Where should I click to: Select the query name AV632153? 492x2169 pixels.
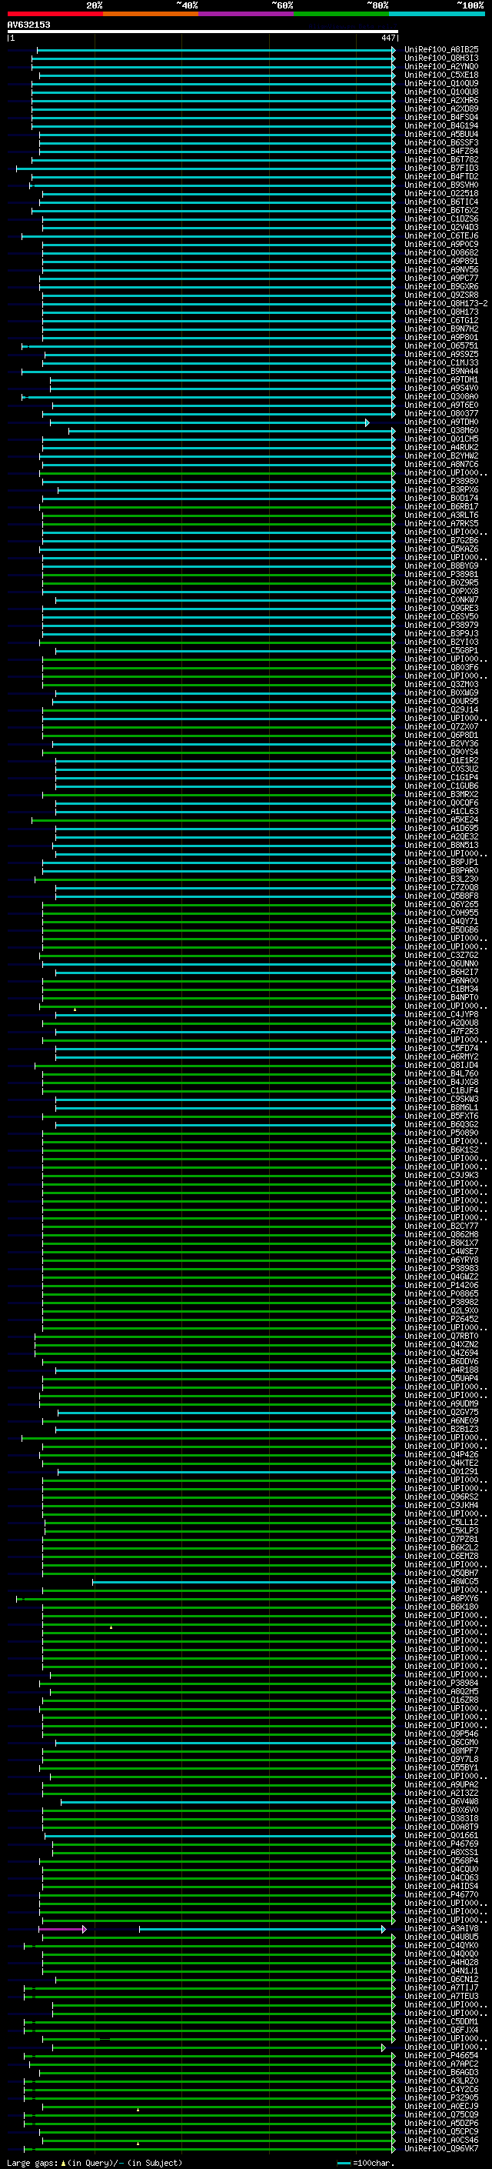click(28, 25)
